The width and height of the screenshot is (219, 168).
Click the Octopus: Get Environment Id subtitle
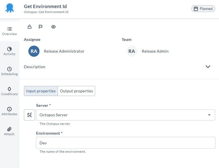point(46,12)
